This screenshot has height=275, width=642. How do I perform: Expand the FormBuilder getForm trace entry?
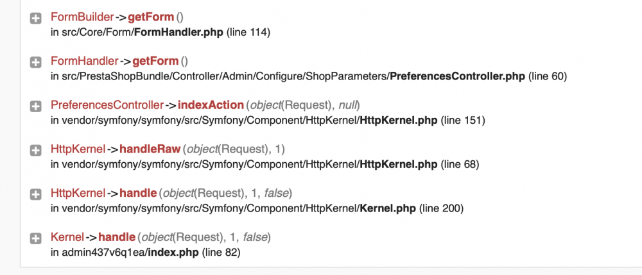pos(36,19)
